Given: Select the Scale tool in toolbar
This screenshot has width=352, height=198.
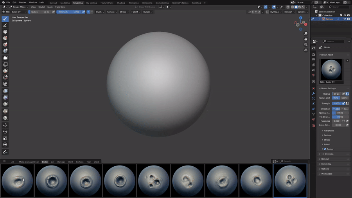Looking at the screenshot, I should [5, 138].
